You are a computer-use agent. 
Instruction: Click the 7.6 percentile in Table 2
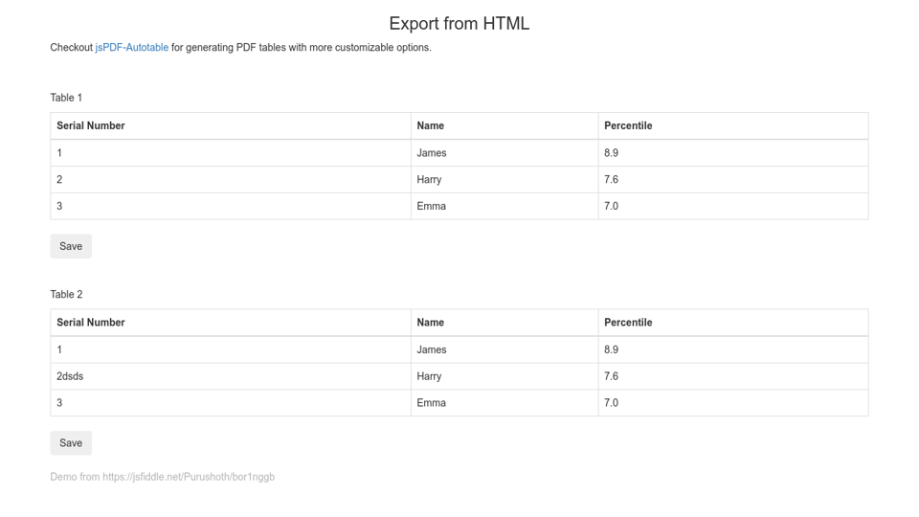pos(612,376)
